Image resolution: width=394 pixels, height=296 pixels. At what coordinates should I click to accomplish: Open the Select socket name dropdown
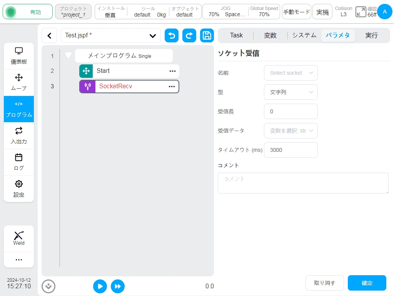[x=291, y=73]
